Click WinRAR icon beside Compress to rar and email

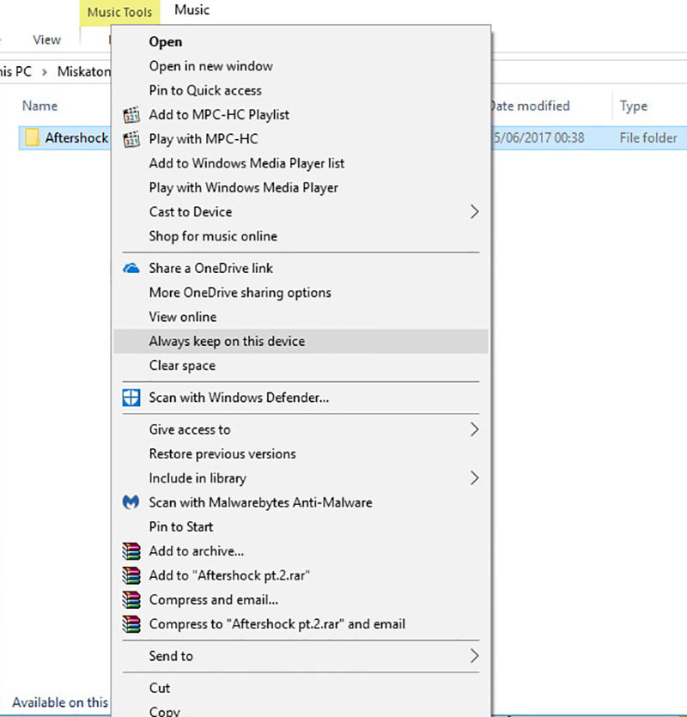[131, 624]
